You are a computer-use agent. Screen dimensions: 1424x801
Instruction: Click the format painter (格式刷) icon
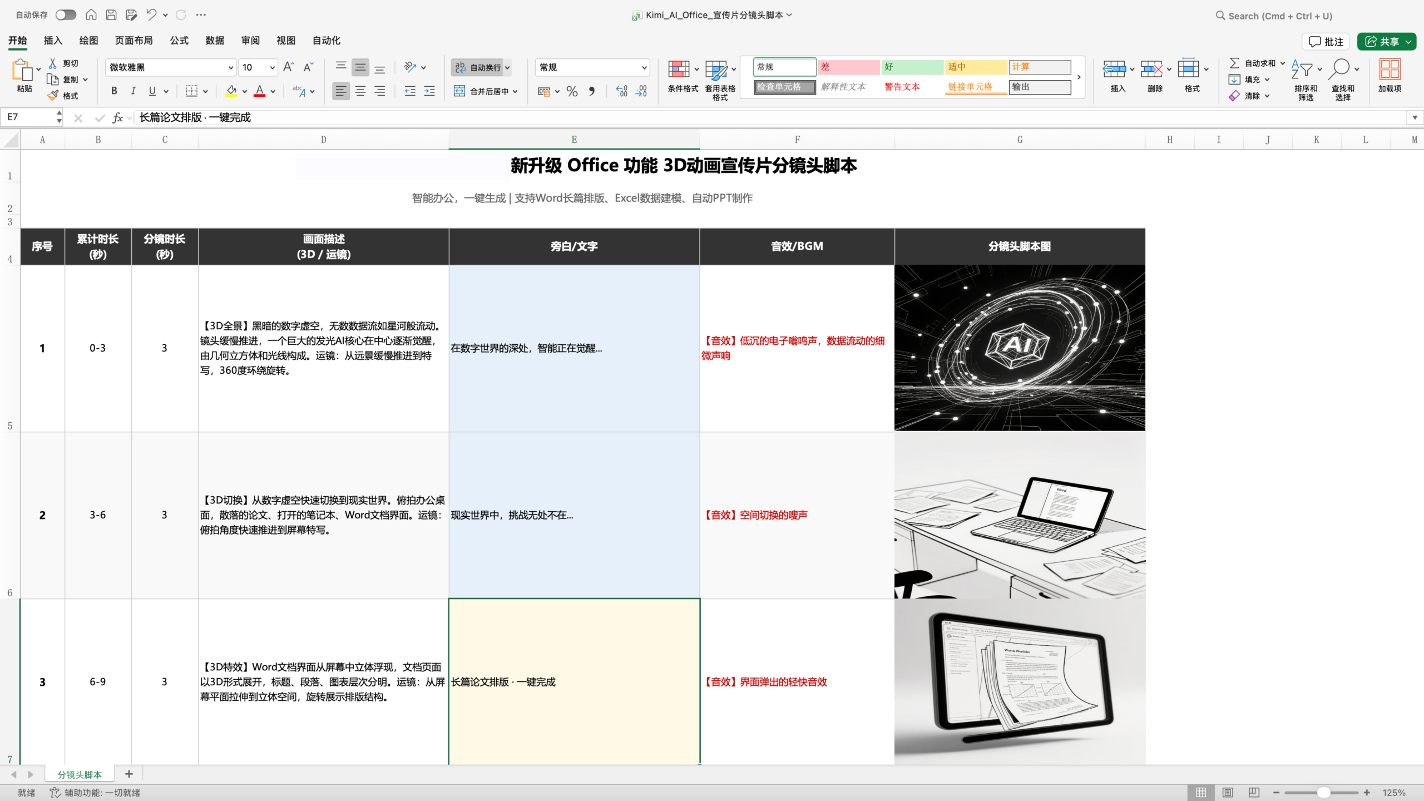(53, 95)
